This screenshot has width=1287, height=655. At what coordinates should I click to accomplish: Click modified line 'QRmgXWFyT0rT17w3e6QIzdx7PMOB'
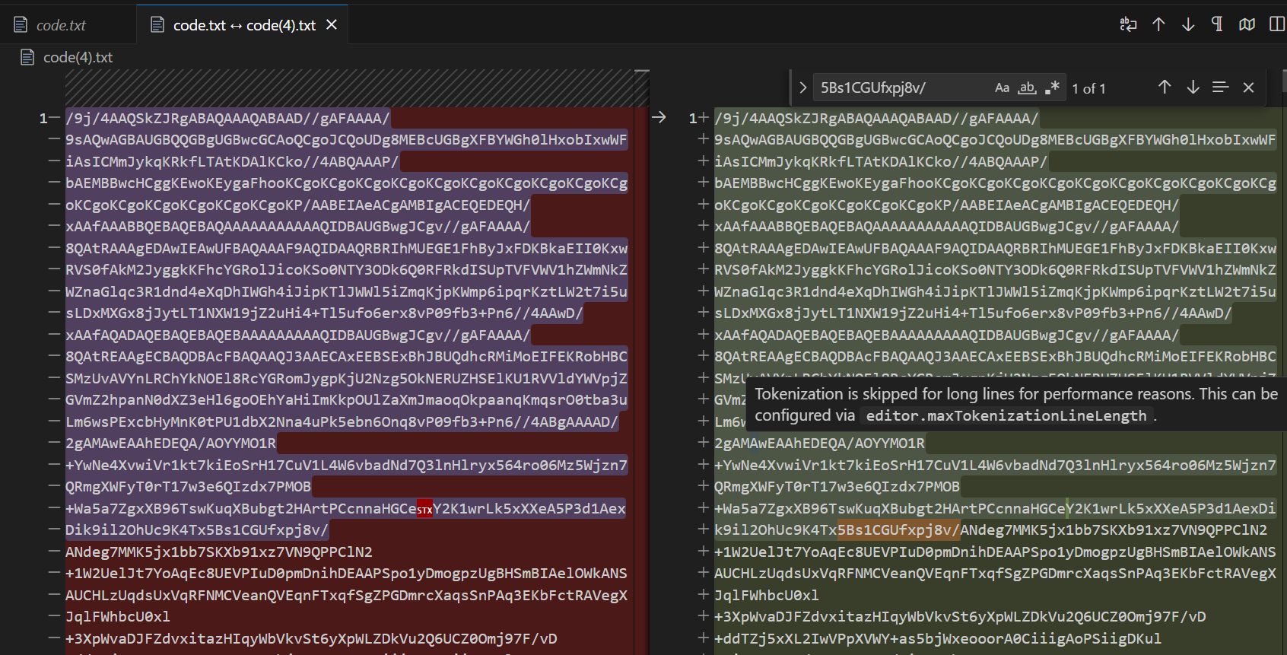[x=837, y=486]
